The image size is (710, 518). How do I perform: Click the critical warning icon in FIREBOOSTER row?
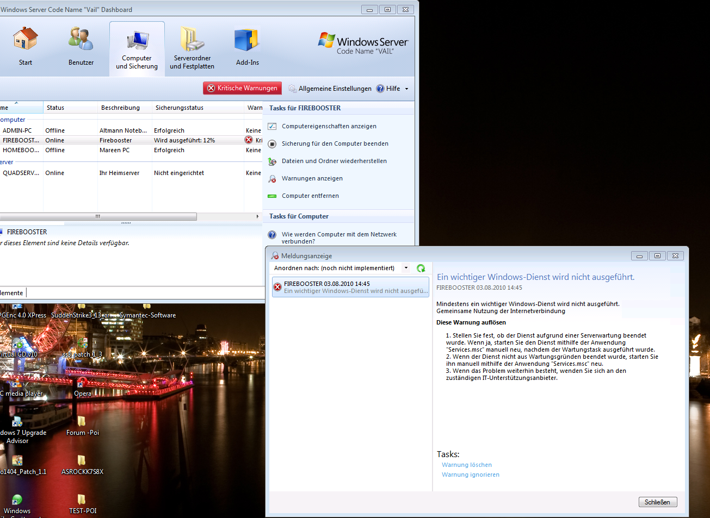[249, 140]
